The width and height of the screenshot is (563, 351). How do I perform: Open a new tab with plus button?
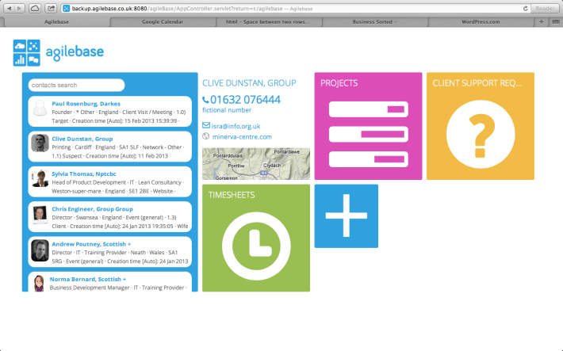click(541, 21)
